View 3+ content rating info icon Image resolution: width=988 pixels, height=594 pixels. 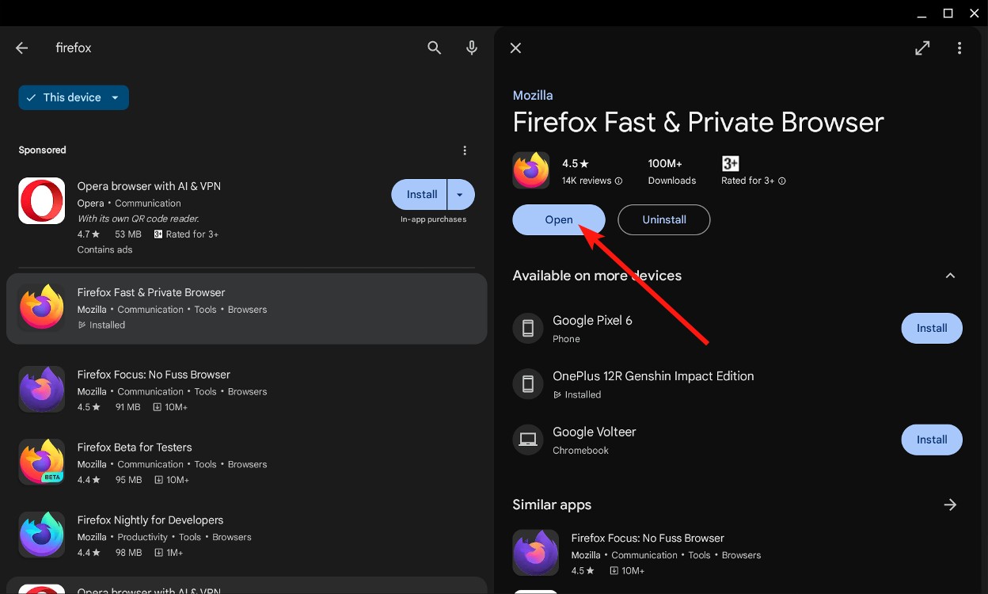tap(781, 181)
